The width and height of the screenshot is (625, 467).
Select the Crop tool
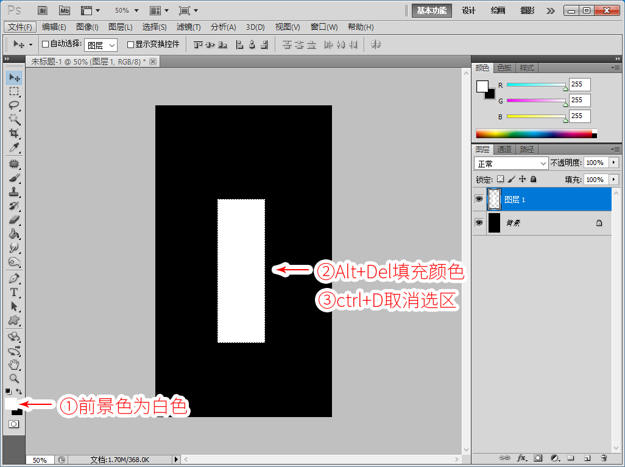(14, 133)
